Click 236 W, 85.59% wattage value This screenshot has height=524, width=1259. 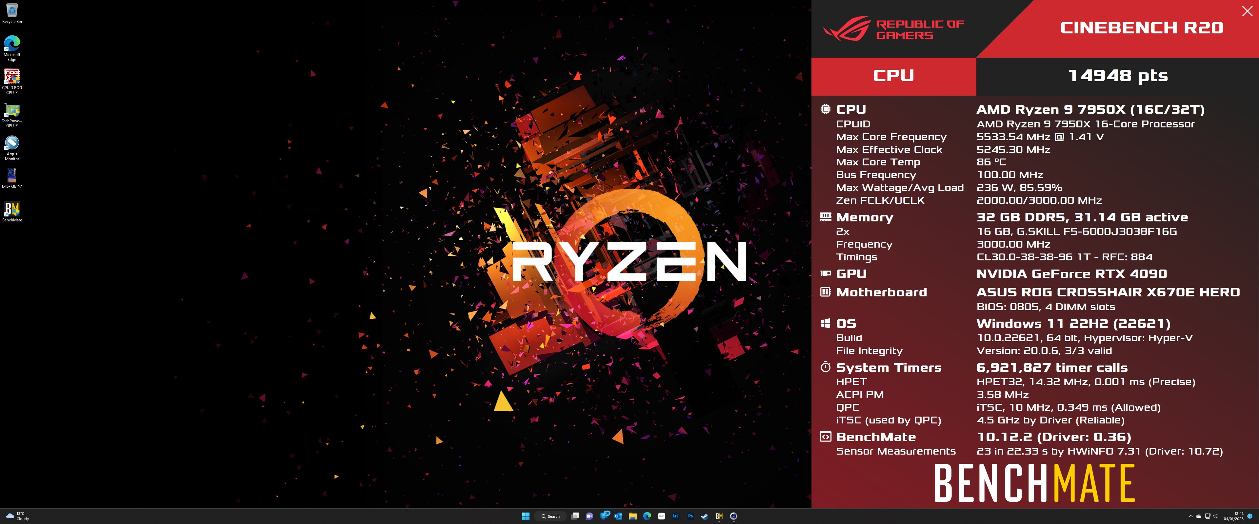pos(1019,188)
